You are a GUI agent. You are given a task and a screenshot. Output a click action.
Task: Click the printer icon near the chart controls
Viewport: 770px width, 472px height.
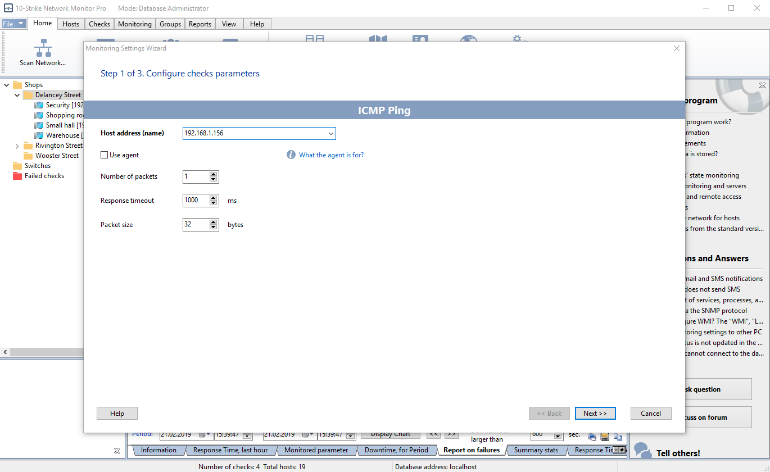coord(592,437)
